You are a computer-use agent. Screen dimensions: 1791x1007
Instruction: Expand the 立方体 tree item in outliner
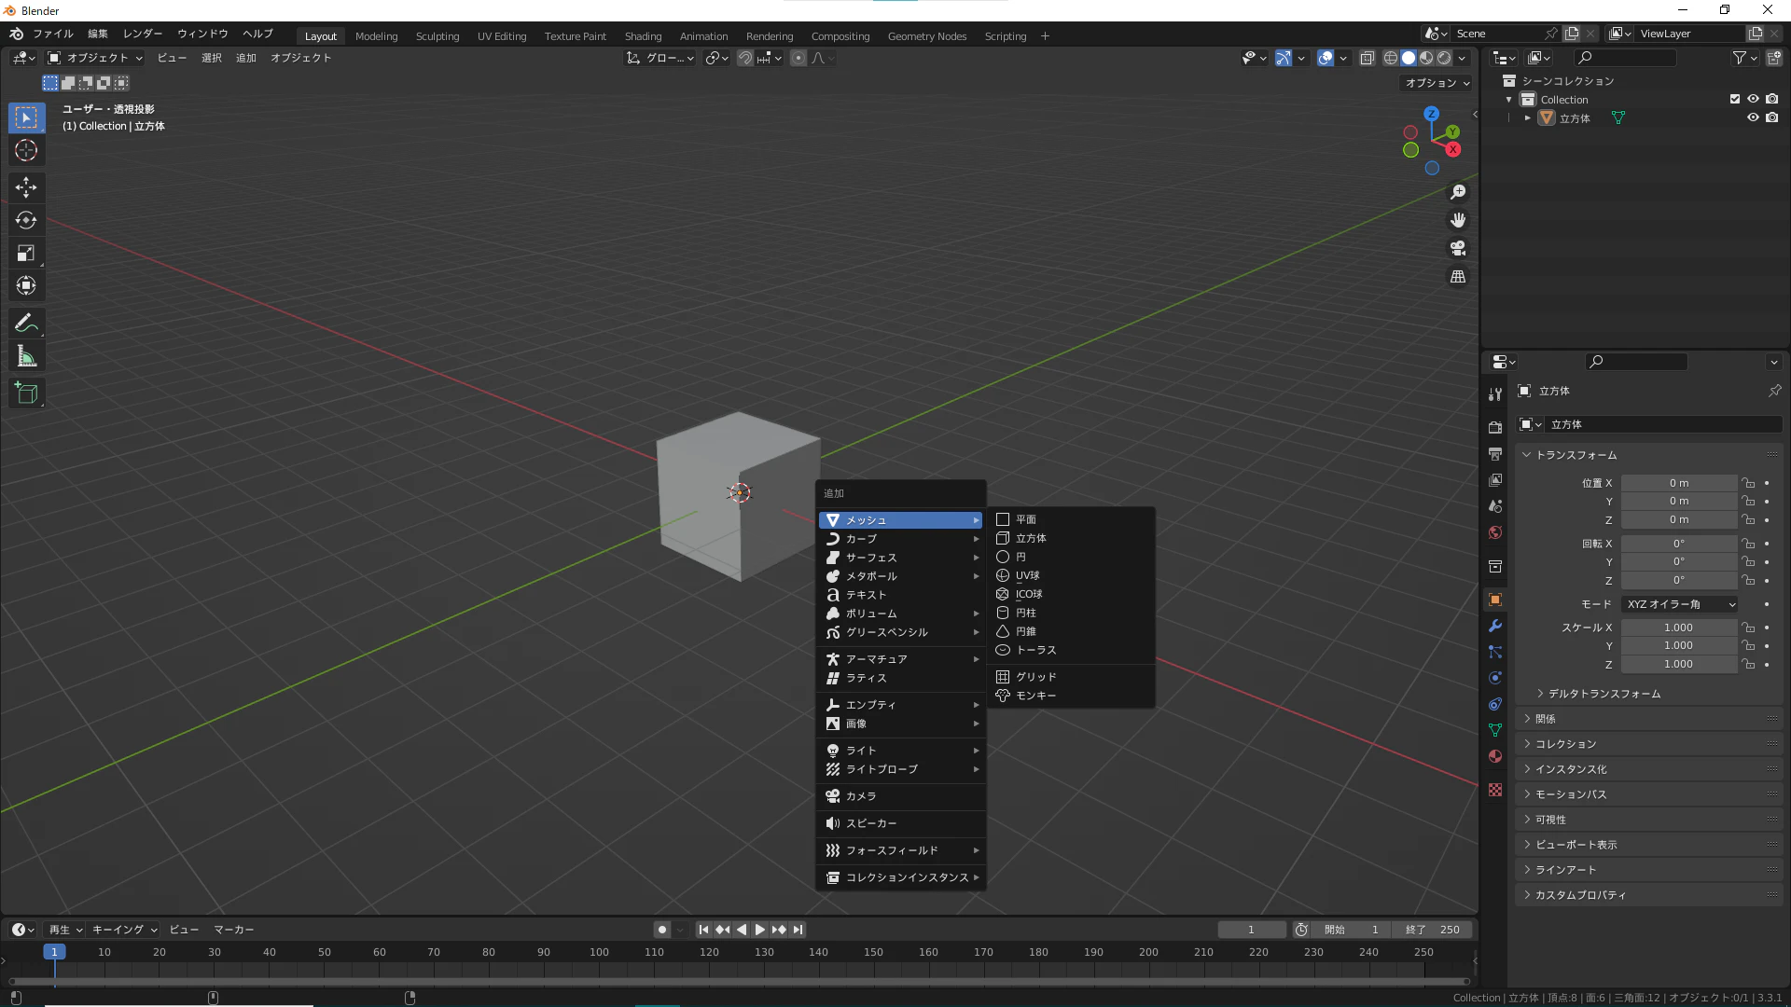1527,118
